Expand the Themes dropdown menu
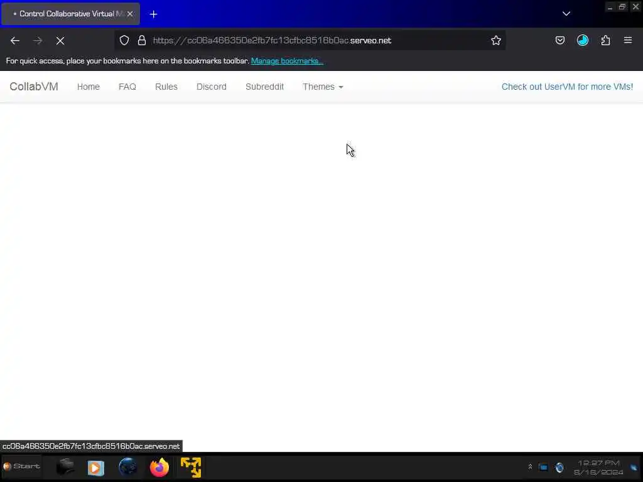The height and width of the screenshot is (482, 643). point(323,87)
